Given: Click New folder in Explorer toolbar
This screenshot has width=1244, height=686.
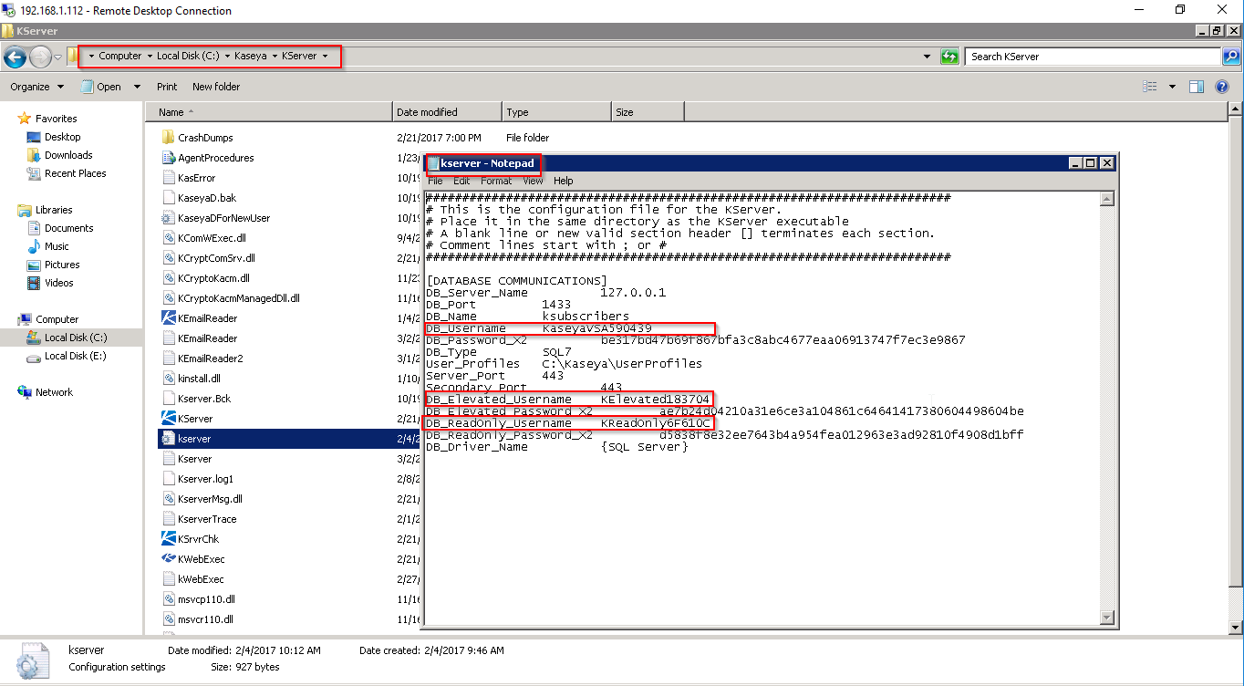Looking at the screenshot, I should (216, 87).
